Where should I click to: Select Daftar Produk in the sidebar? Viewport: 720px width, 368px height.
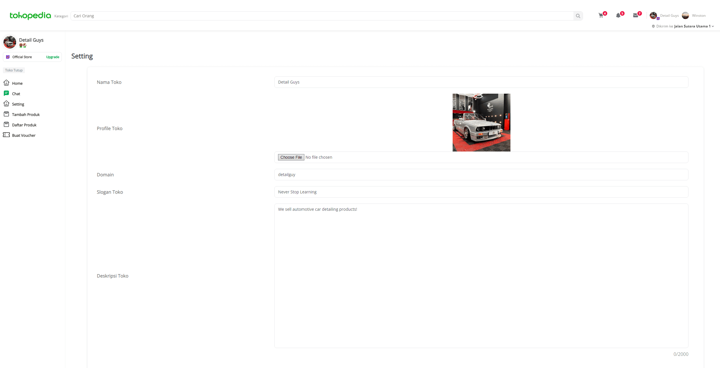click(x=24, y=125)
